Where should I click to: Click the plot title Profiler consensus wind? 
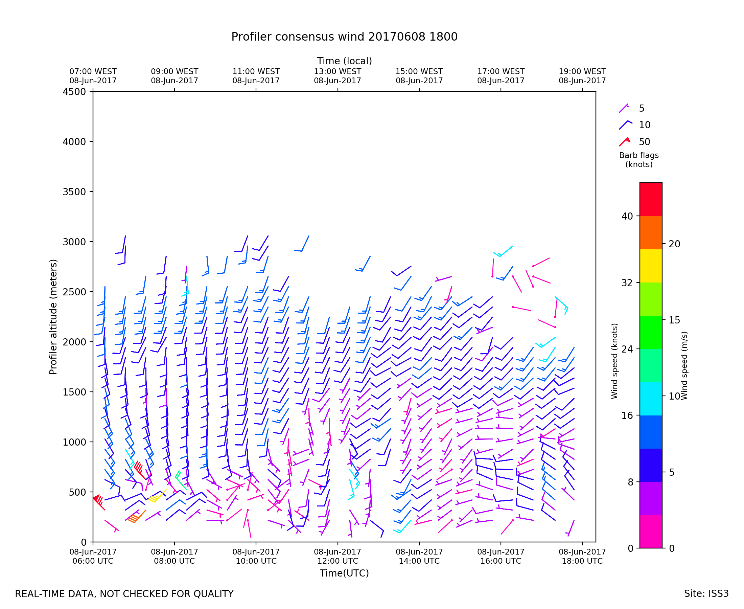pyautogui.click(x=344, y=37)
